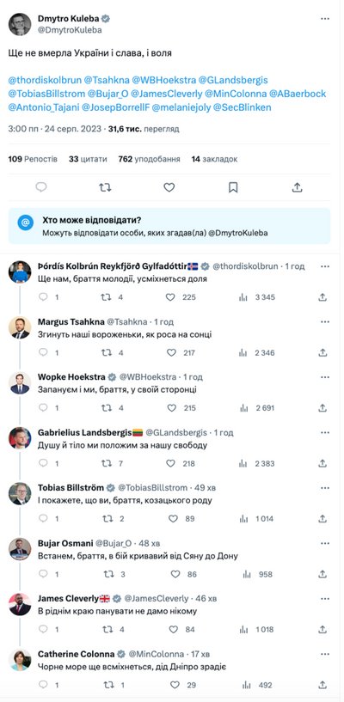View analytics of Wopke Hoekstra's reply
This screenshot has height=702, width=344.
click(x=243, y=408)
